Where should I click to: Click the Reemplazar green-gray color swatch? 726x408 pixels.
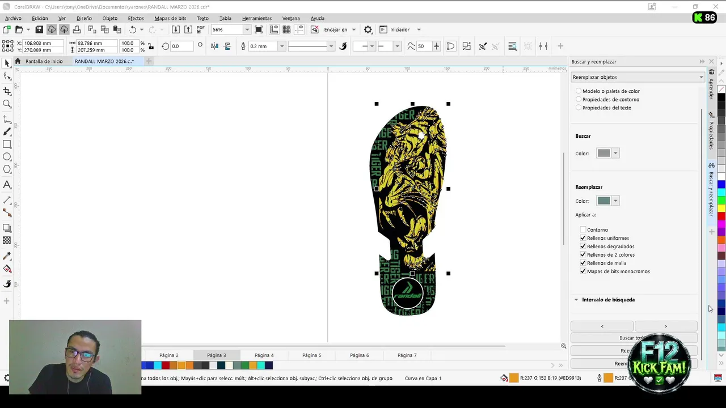click(603, 201)
